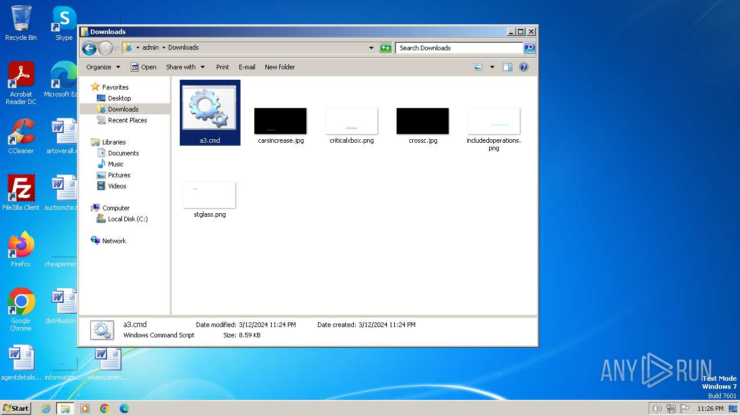Click the auctionchica Word document icon
Image resolution: width=740 pixels, height=416 pixels.
click(61, 192)
